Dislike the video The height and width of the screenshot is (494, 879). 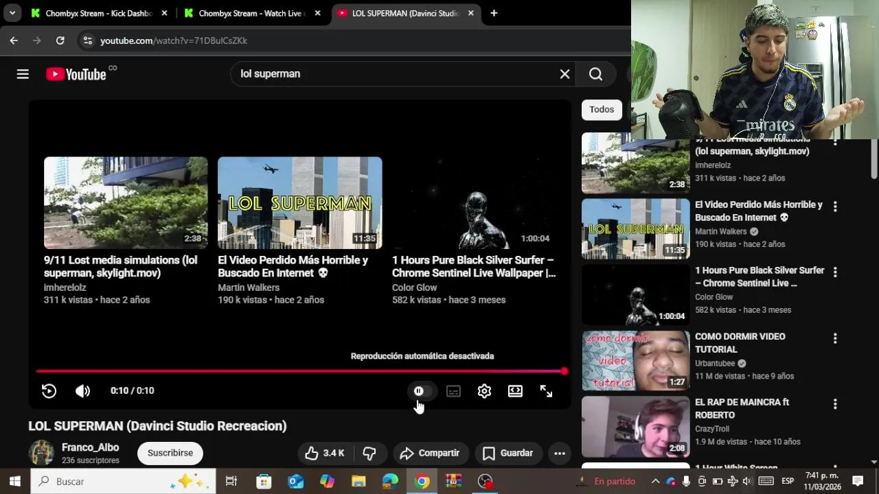click(x=369, y=453)
